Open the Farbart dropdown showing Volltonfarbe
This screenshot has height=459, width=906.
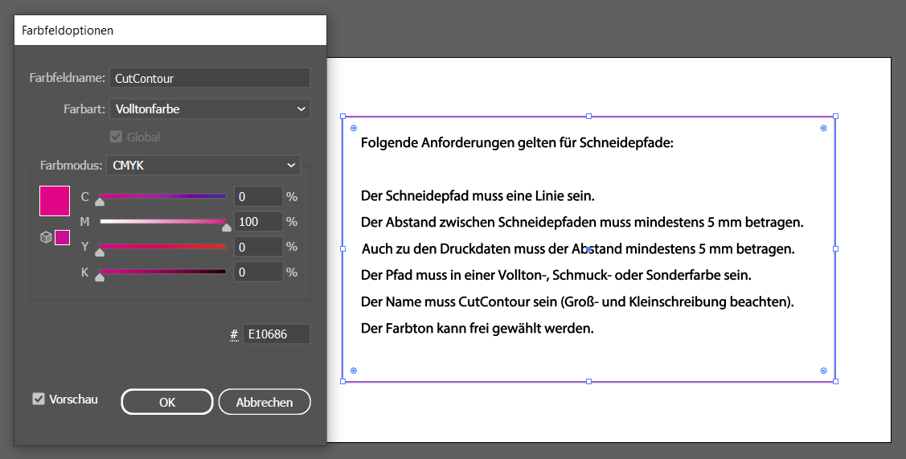tap(210, 109)
